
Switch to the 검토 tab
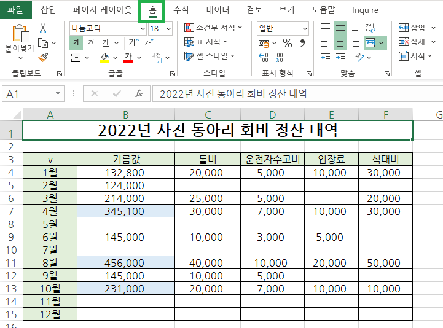254,10
